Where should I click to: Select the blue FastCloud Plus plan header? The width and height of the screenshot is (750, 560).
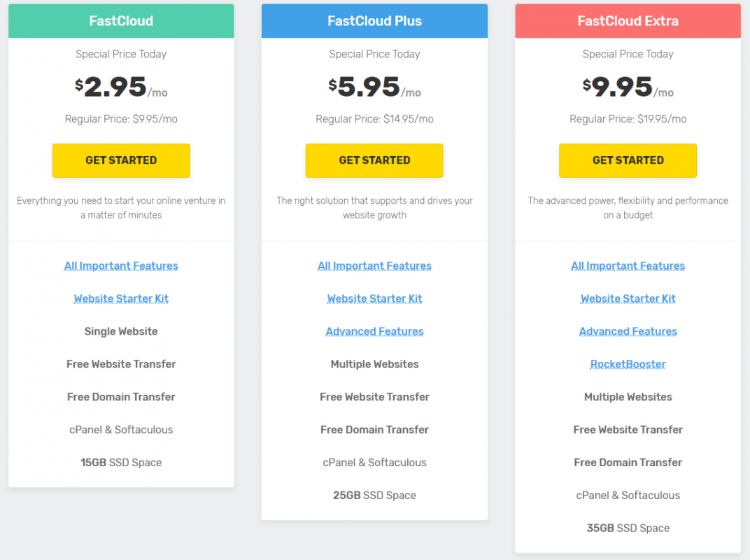point(374,21)
